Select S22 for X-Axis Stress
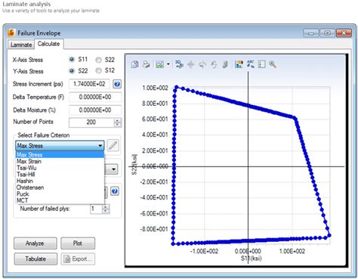Image resolution: width=358 pixels, height=279 pixels. 98,60
